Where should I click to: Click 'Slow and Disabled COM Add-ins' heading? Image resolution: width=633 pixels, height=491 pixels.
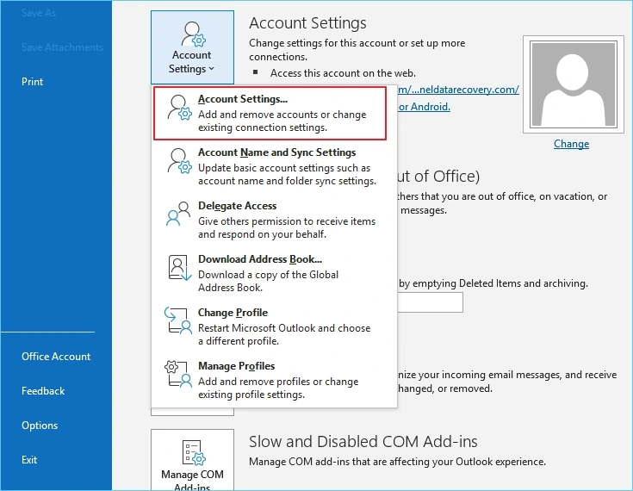(x=363, y=442)
